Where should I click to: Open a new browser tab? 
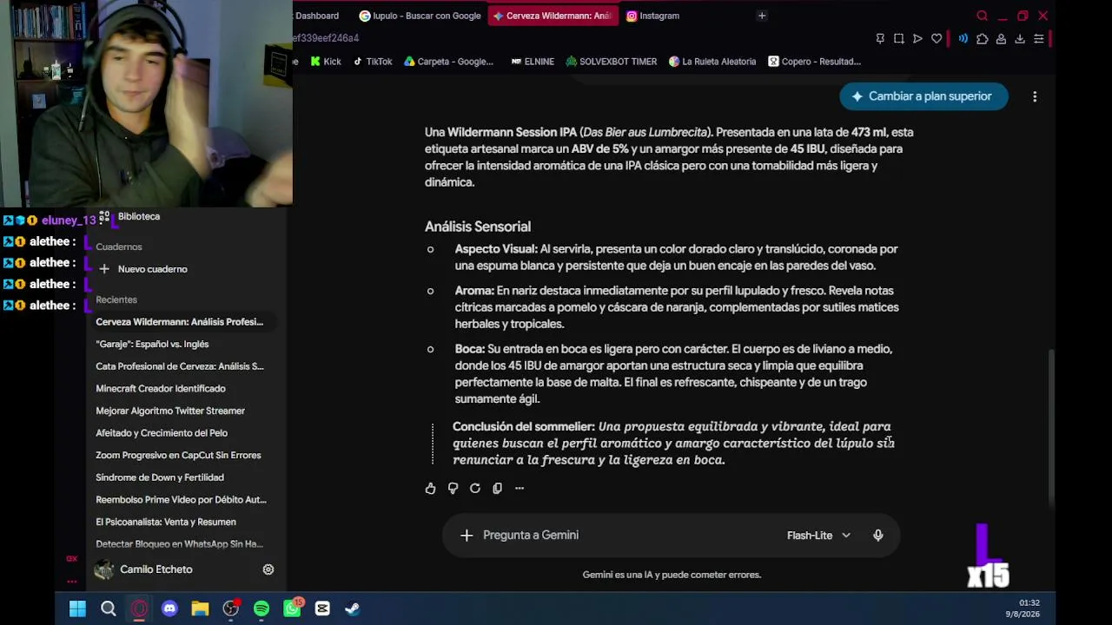pos(762,16)
